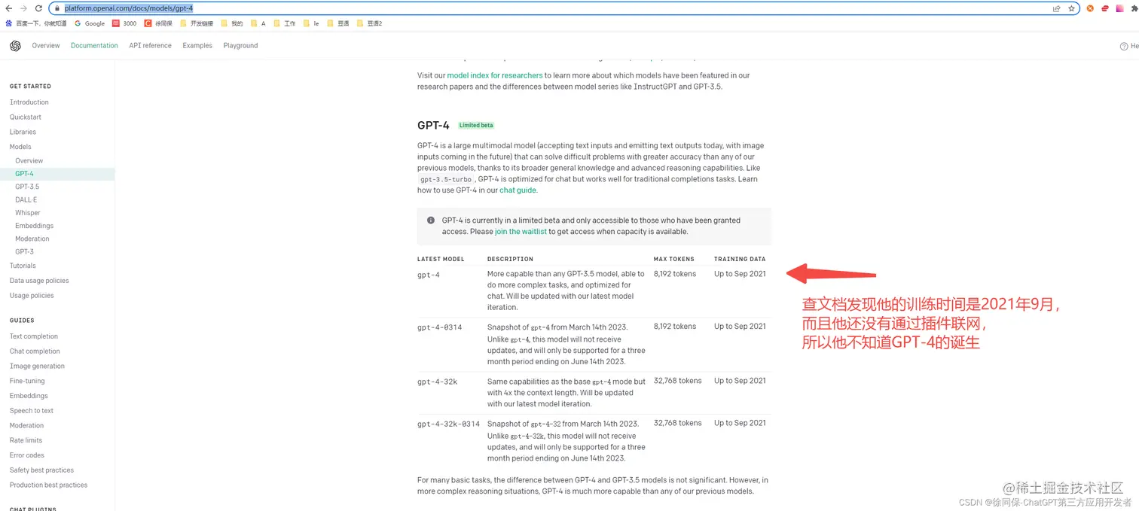This screenshot has height=511, width=1139.
Task: Open the 我的 bookmark folder
Action: pyautogui.click(x=232, y=23)
